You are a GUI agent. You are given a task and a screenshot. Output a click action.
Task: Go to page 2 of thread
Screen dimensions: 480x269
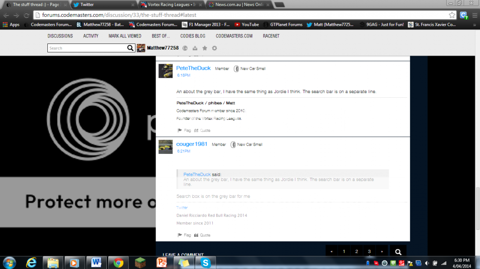pos(357,251)
